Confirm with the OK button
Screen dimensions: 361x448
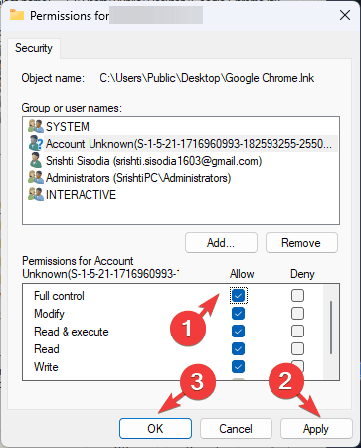coord(155,429)
